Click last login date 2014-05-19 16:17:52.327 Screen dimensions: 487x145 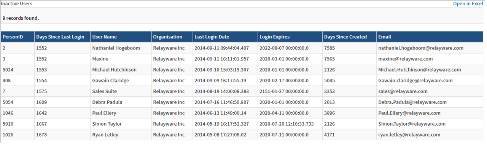click(221, 124)
